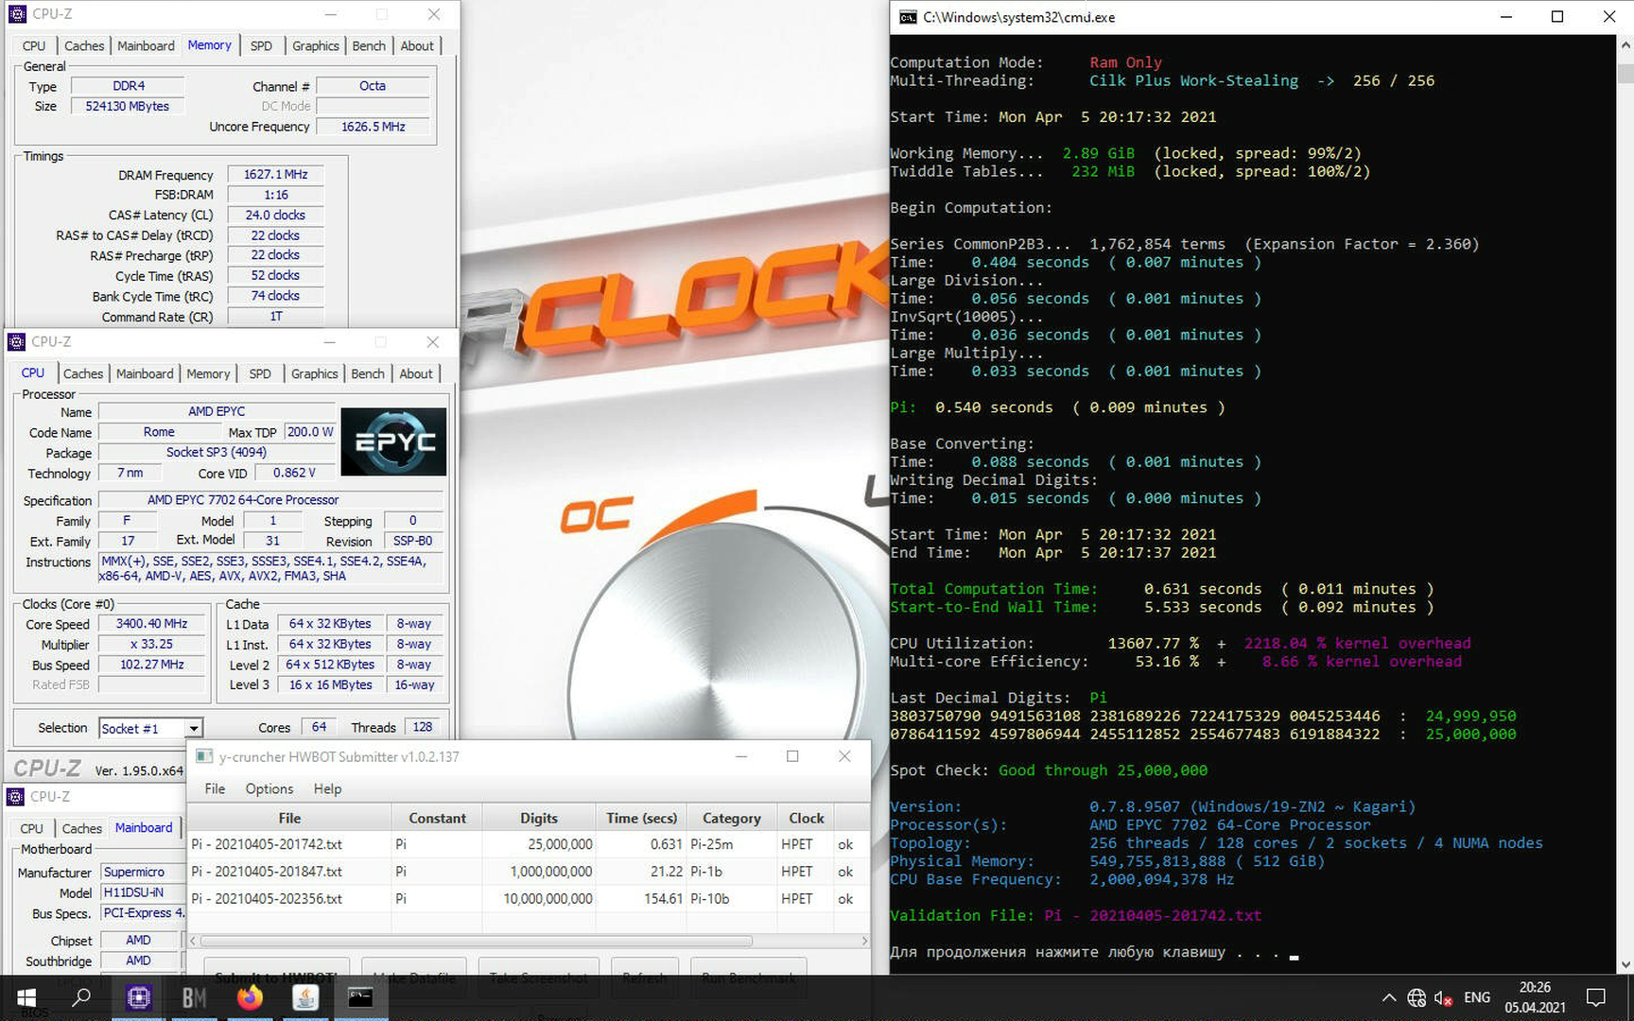This screenshot has height=1021, width=1634.
Task: Open CPU tab in the CPU-Z Memory window
Action: [34, 45]
